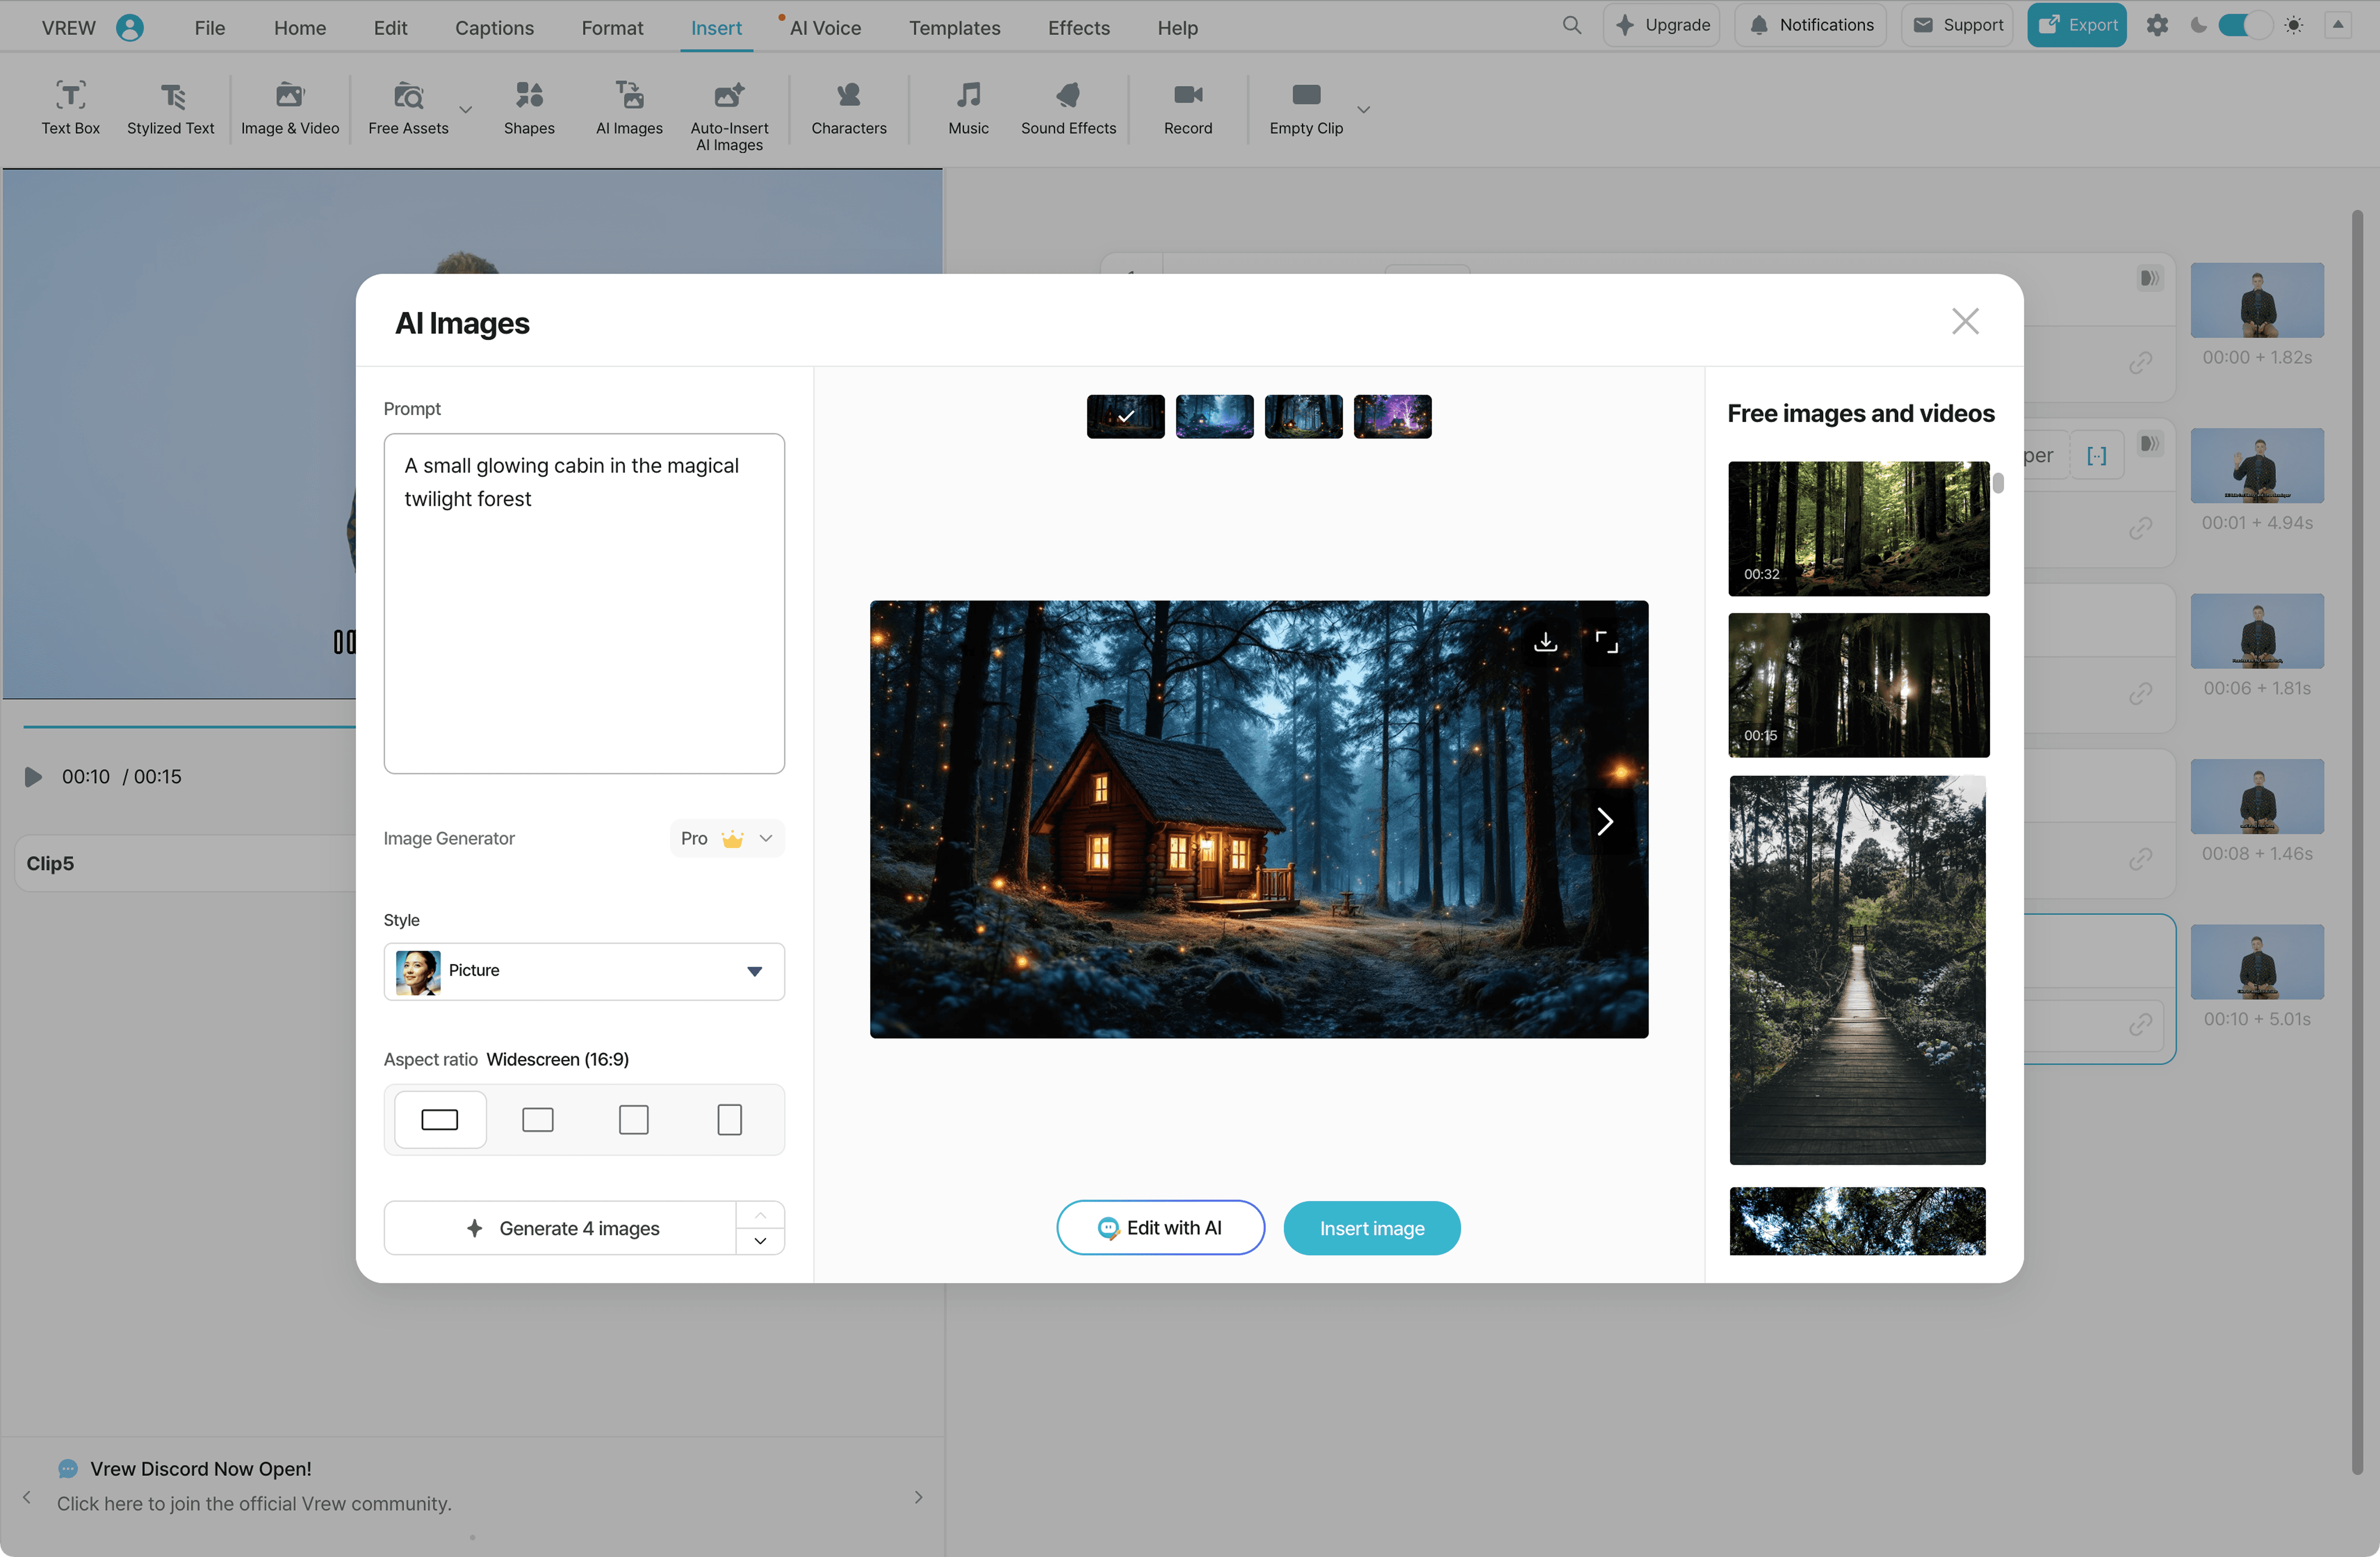The width and height of the screenshot is (2380, 1557).
Task: Switch to the Effects menu tab
Action: coord(1078,28)
